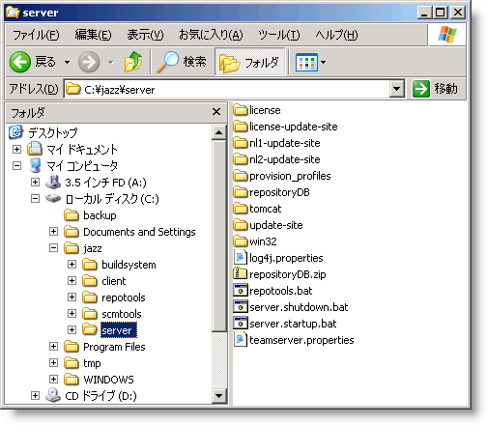Image resolution: width=487 pixels, height=425 pixels.
Task: Open the Search magnifier tool
Action: coord(167,62)
